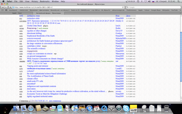
Task: Switch to the Apple – Start tab
Action: [x=17, y=13]
